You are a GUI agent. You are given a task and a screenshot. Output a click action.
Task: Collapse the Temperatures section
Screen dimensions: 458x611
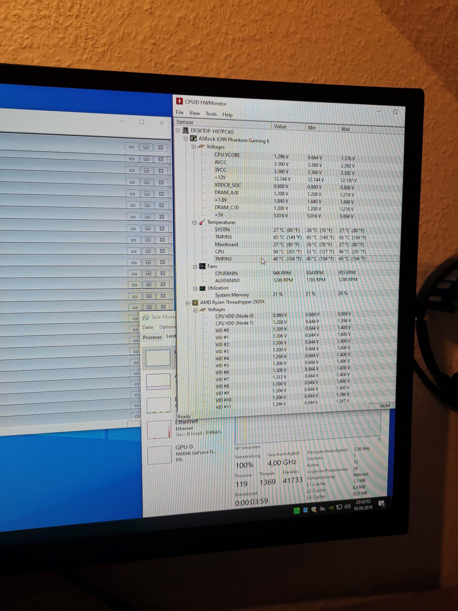point(194,223)
